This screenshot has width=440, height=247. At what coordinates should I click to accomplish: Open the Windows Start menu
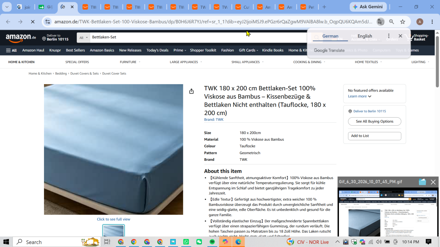pos(6,242)
